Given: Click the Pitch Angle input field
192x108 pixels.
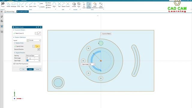Looking at the screenshot, I should click(32, 58).
